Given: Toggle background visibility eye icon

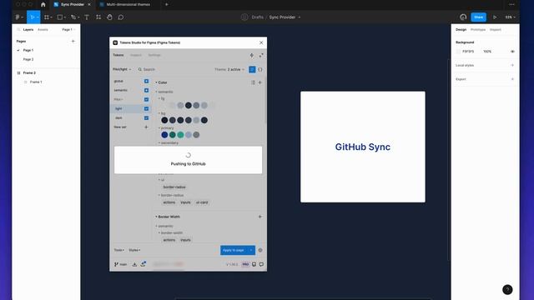Looking at the screenshot, I should click(x=512, y=52).
